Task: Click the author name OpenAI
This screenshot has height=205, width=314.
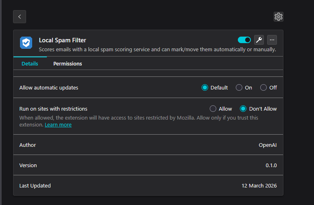Action: pos(268,145)
